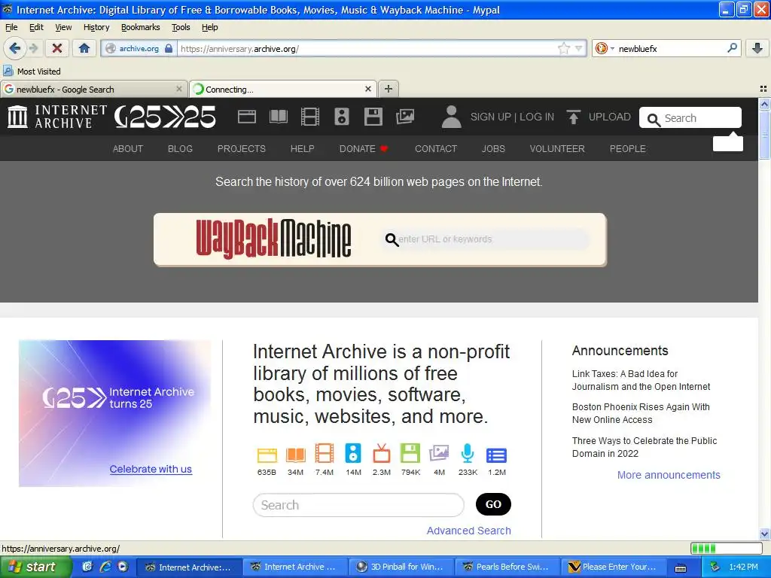Click the search magnifier in browser search box
The width and height of the screenshot is (771, 578).
click(732, 47)
